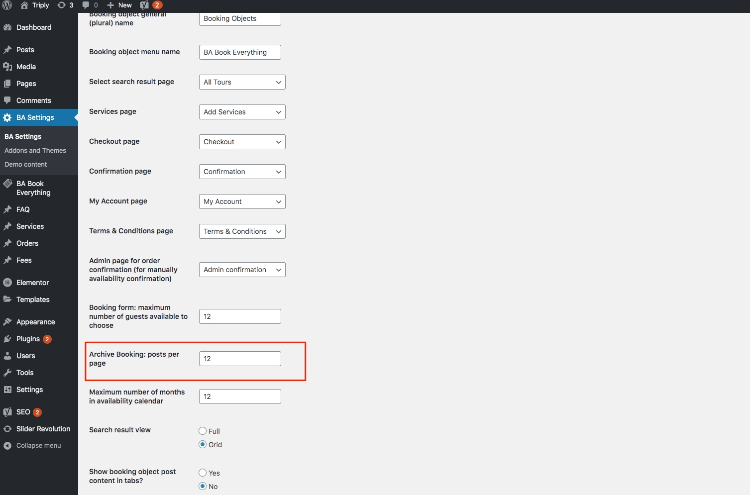Viewport: 750px width, 495px height.
Task: Choose Yes for booking content in tabs
Action: click(x=203, y=473)
